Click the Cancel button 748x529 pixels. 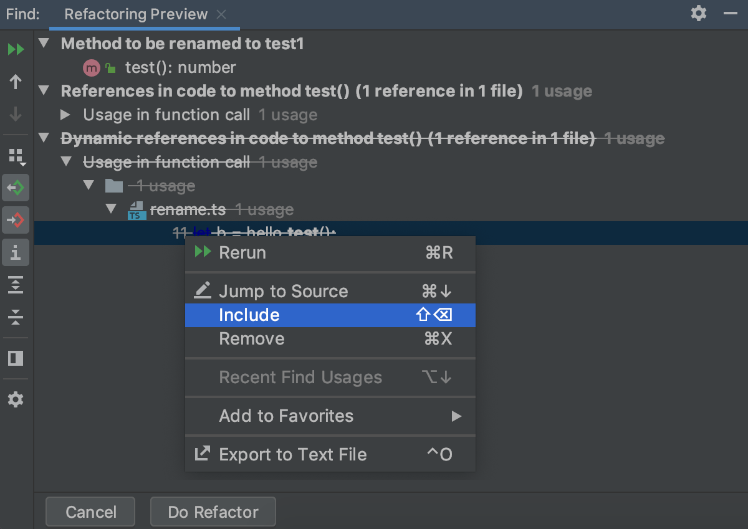(90, 512)
